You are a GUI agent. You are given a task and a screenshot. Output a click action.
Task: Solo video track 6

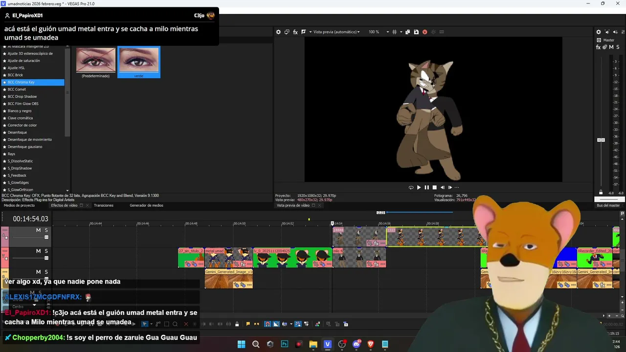tap(46, 230)
